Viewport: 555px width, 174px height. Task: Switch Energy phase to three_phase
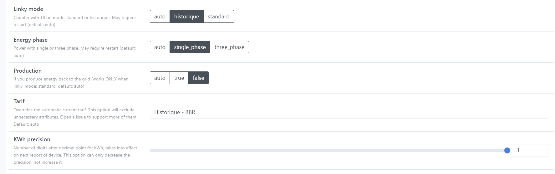click(229, 47)
